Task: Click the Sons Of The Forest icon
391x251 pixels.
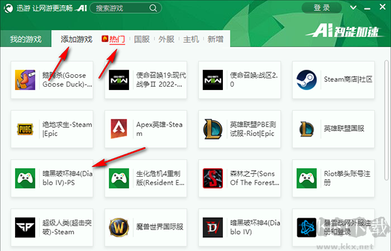Action: (212, 178)
